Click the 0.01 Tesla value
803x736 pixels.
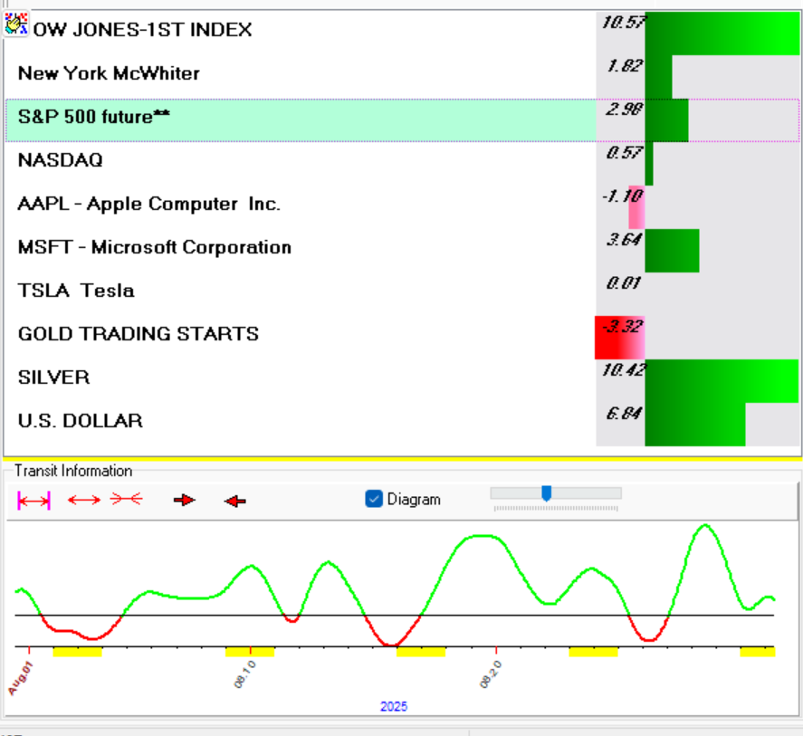tap(623, 282)
